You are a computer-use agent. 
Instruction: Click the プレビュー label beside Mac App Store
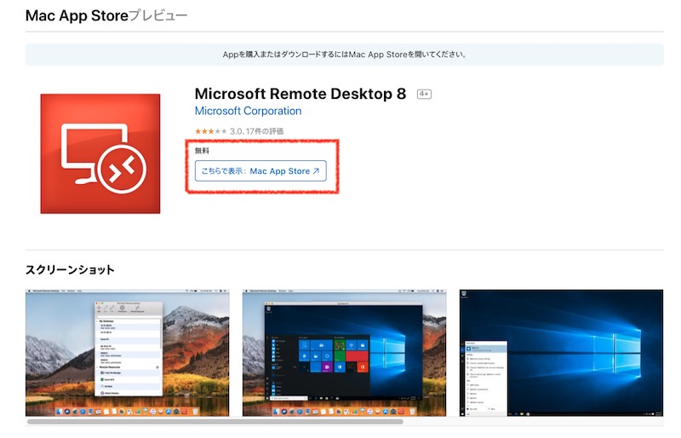[158, 15]
